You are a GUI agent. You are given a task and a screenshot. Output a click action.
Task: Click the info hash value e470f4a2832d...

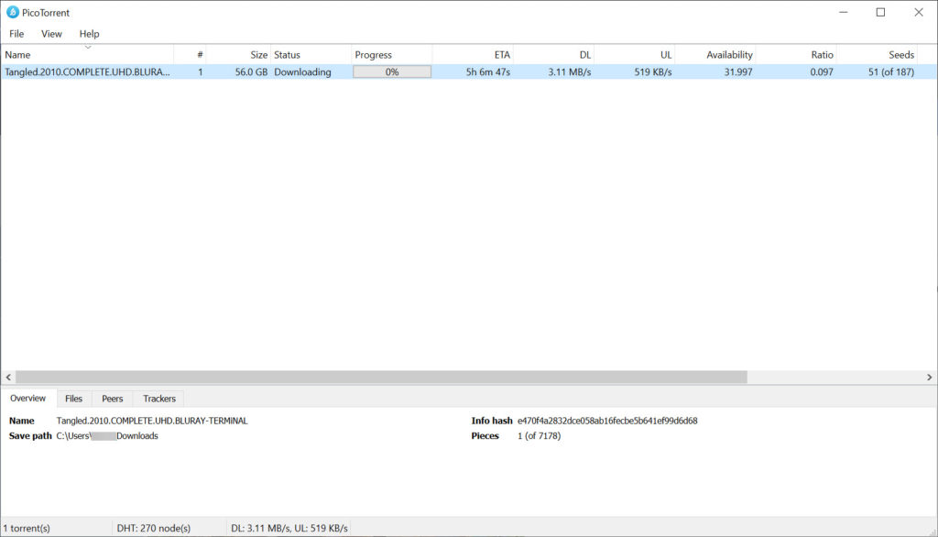click(607, 421)
